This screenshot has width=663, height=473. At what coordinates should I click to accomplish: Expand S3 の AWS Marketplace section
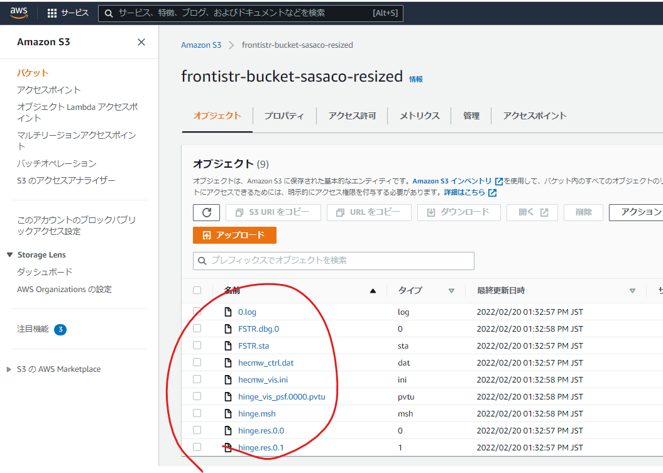9,369
